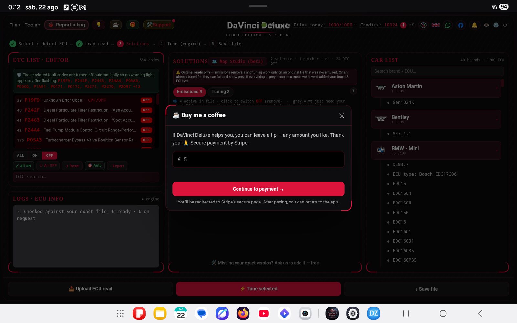Go to step 4 Tune (engine)
517x323 pixels.
pyautogui.click(x=179, y=44)
